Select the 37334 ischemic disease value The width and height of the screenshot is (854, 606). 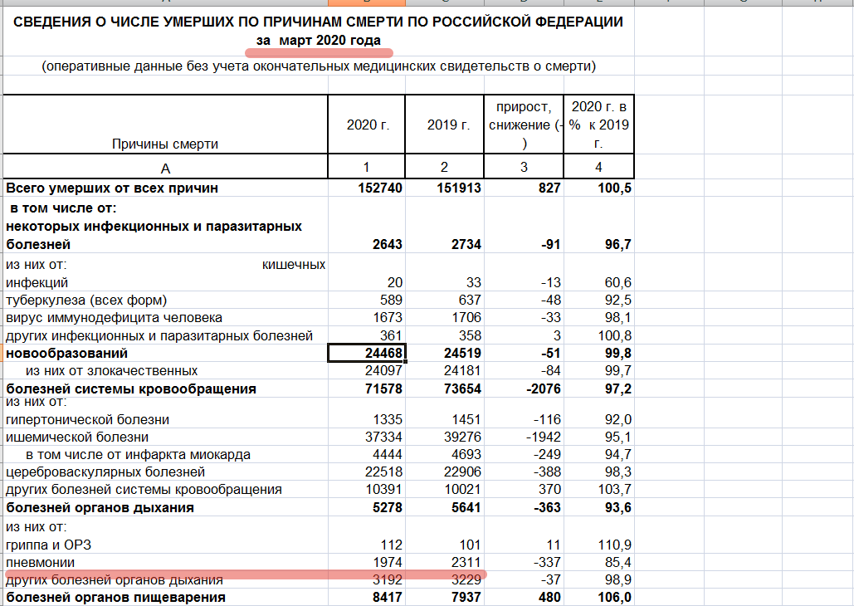(367, 437)
